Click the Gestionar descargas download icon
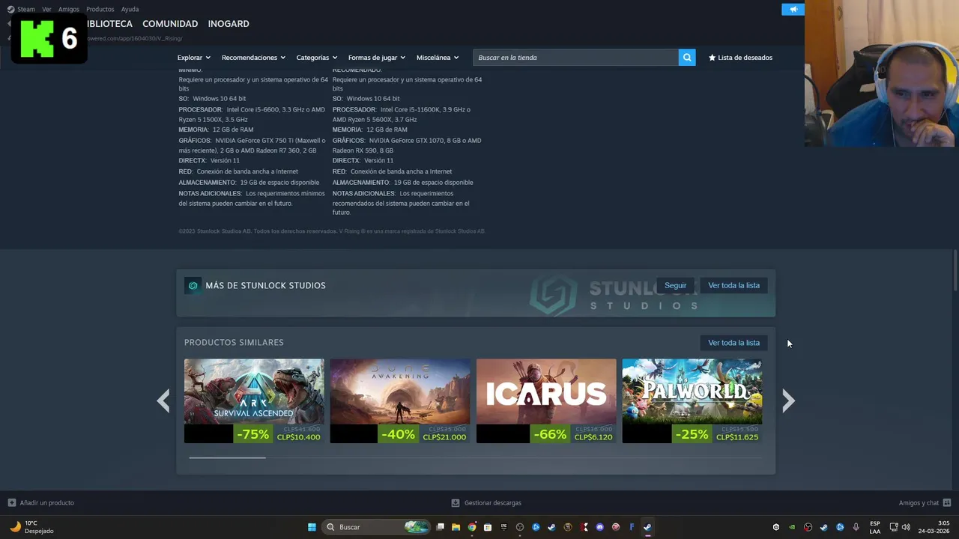Image resolution: width=959 pixels, height=539 pixels. [x=456, y=503]
